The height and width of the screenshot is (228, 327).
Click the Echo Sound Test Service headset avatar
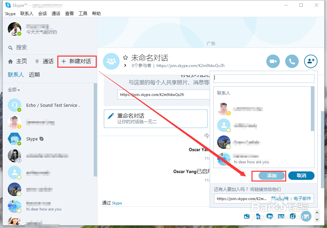coord(14,105)
